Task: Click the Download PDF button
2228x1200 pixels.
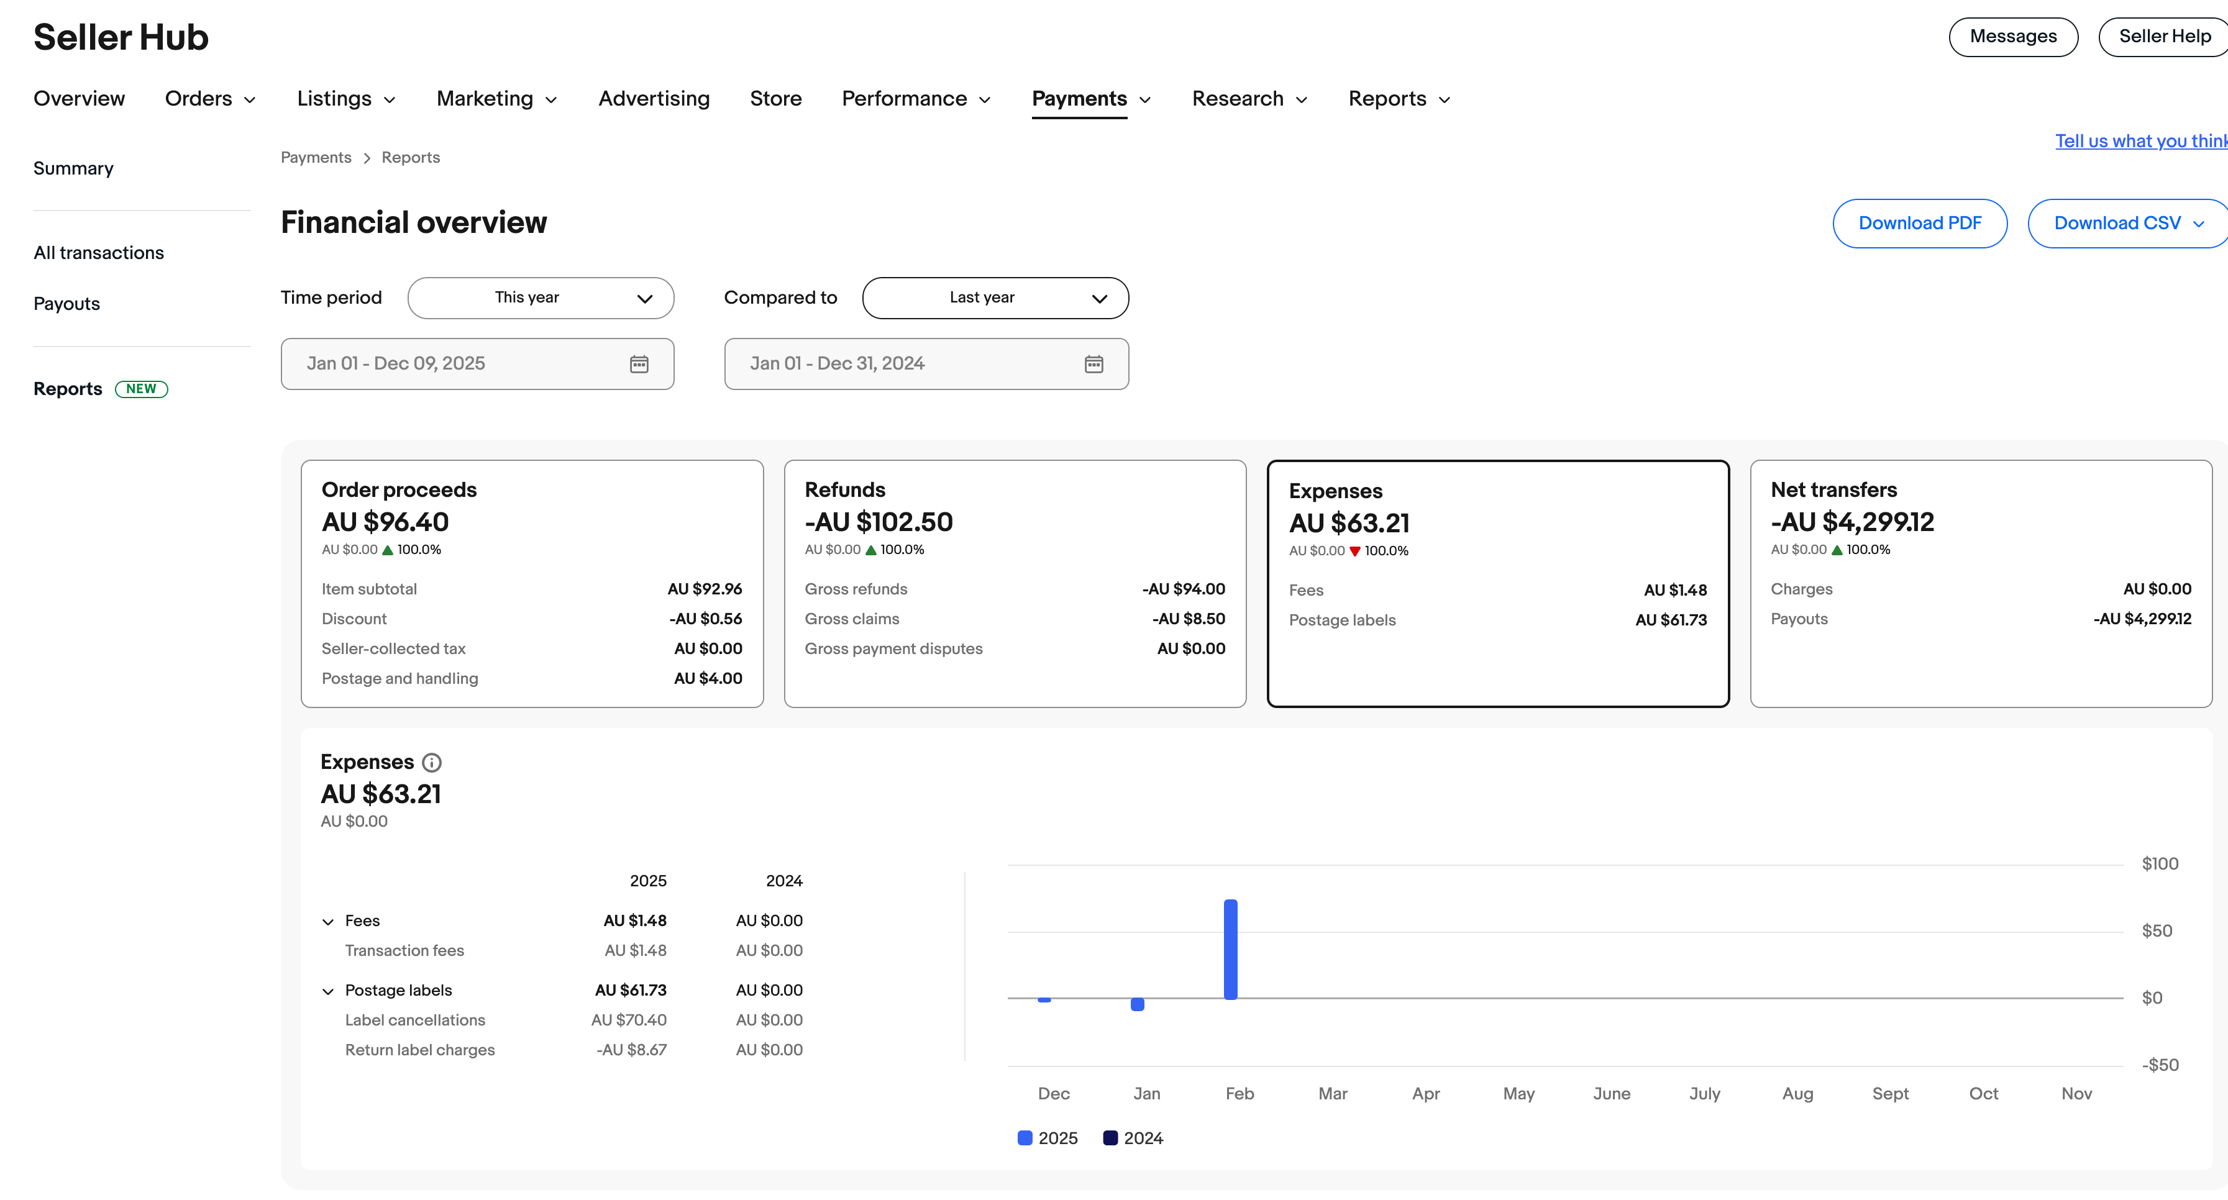Action: (1919, 223)
